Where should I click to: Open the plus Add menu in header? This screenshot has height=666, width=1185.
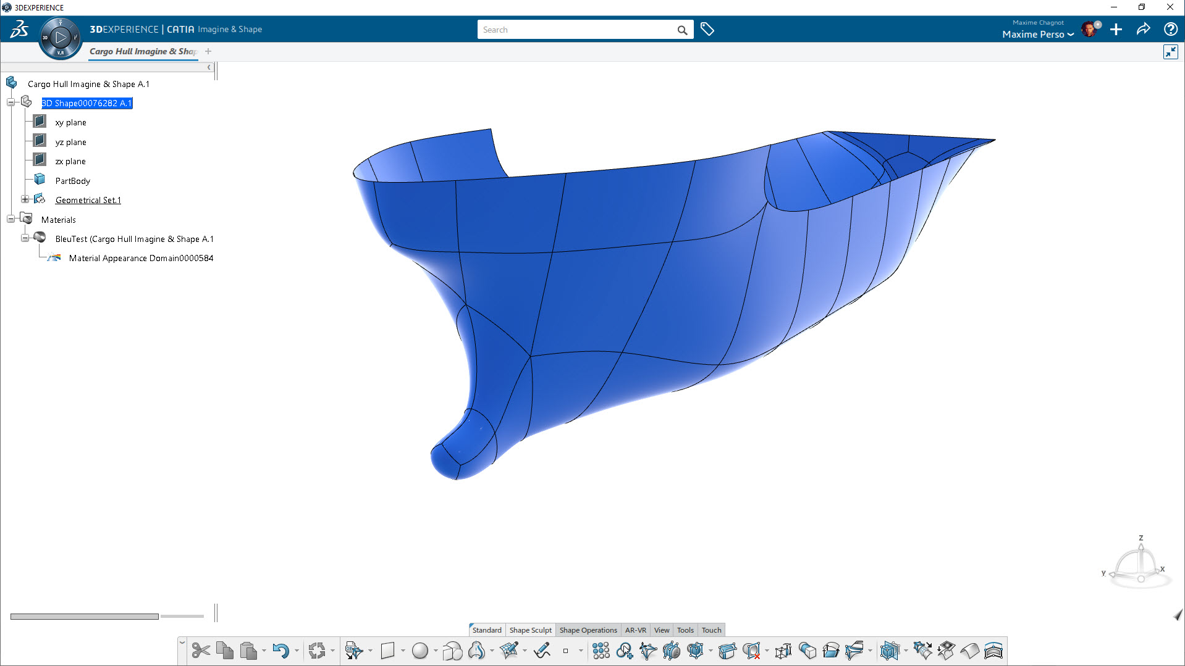pos(1116,29)
